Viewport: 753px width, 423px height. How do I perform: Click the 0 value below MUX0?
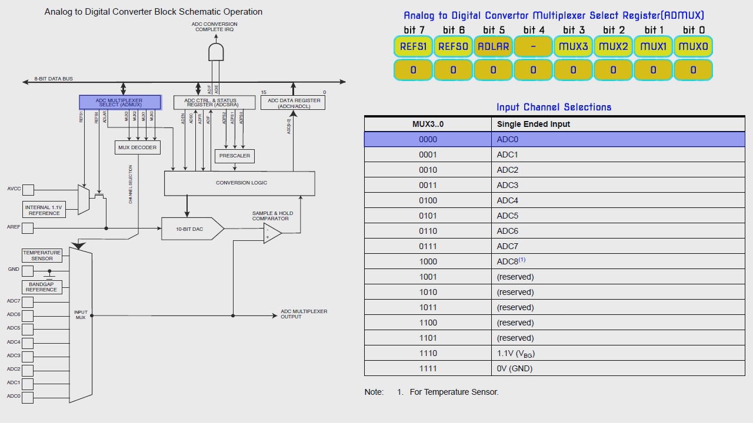tap(693, 70)
